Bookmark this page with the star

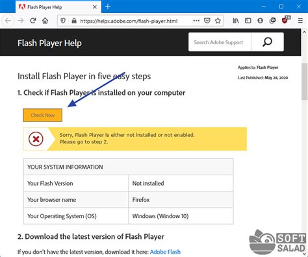(218, 21)
